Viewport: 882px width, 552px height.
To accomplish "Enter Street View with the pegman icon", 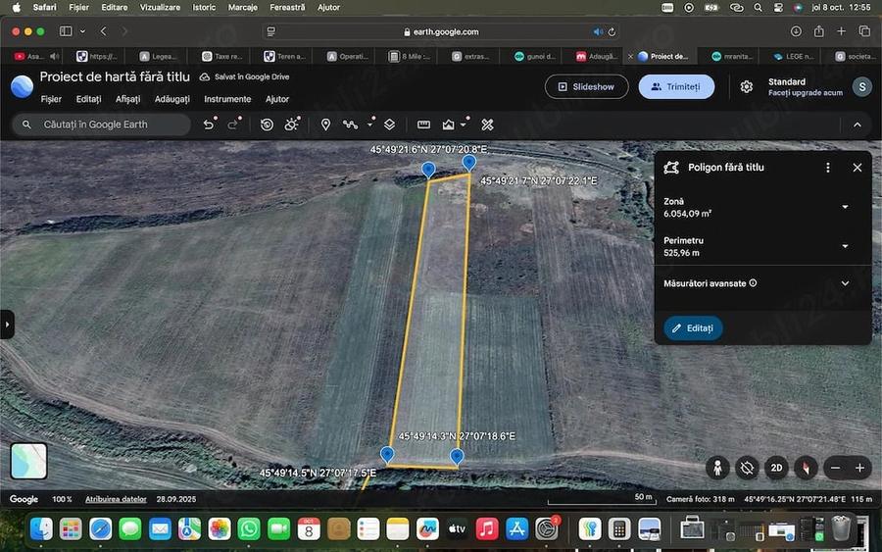I will click(717, 468).
